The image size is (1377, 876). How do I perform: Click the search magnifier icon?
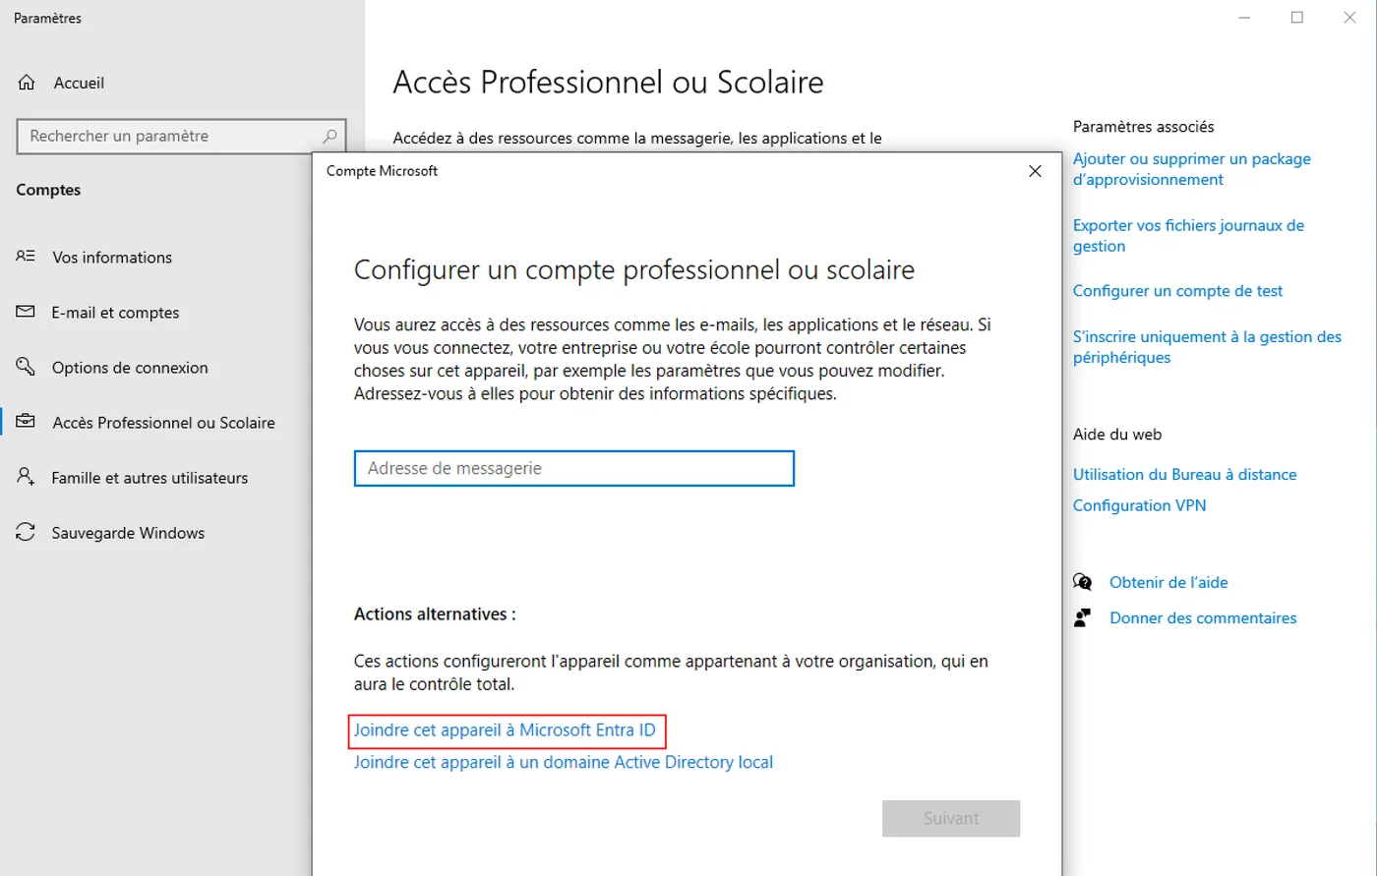coord(329,136)
